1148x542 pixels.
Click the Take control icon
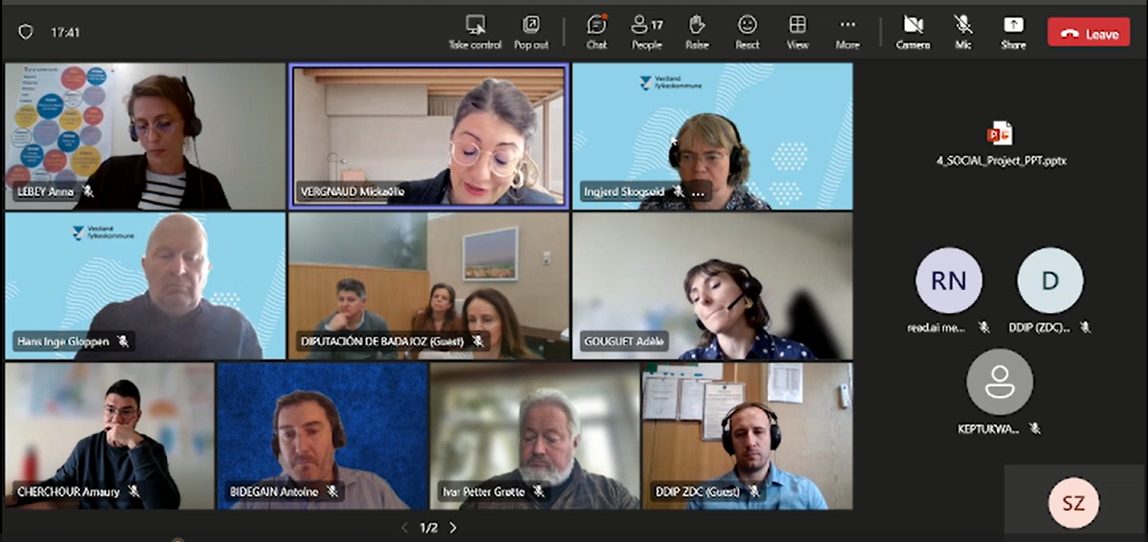coord(475,26)
